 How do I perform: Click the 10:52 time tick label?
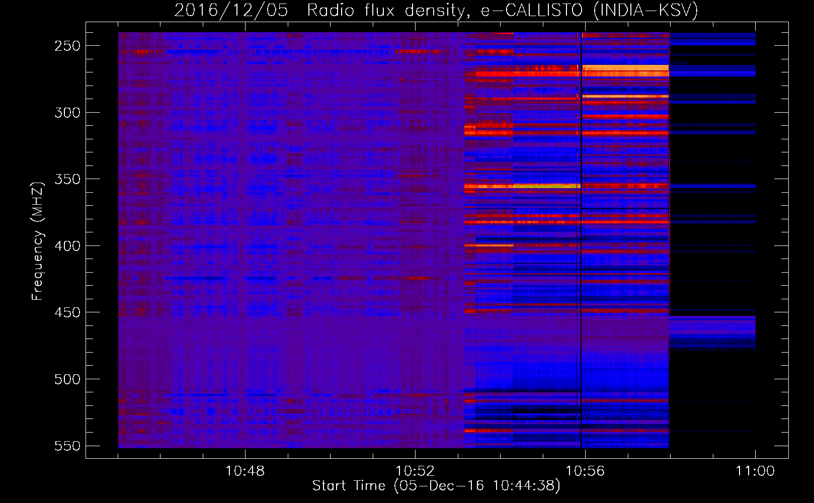pos(415,471)
